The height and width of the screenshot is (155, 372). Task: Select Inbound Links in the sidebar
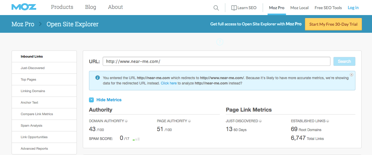[x=44, y=56]
